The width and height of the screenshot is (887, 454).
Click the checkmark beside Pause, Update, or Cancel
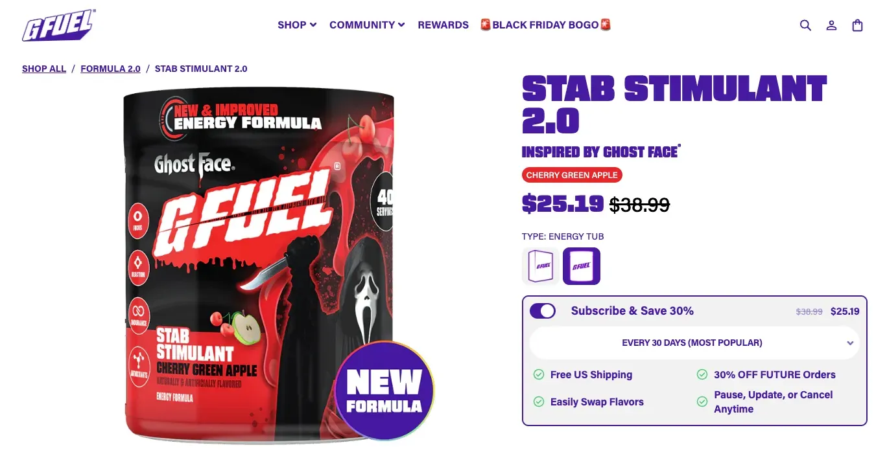click(702, 402)
